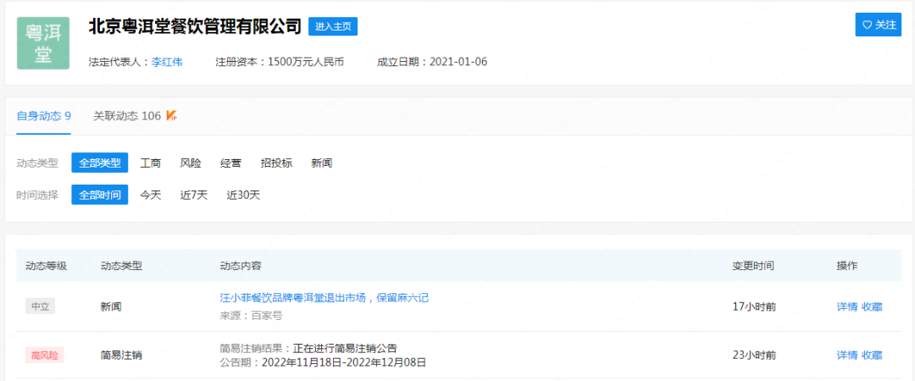Click the 动态类型 column header

tap(121, 266)
